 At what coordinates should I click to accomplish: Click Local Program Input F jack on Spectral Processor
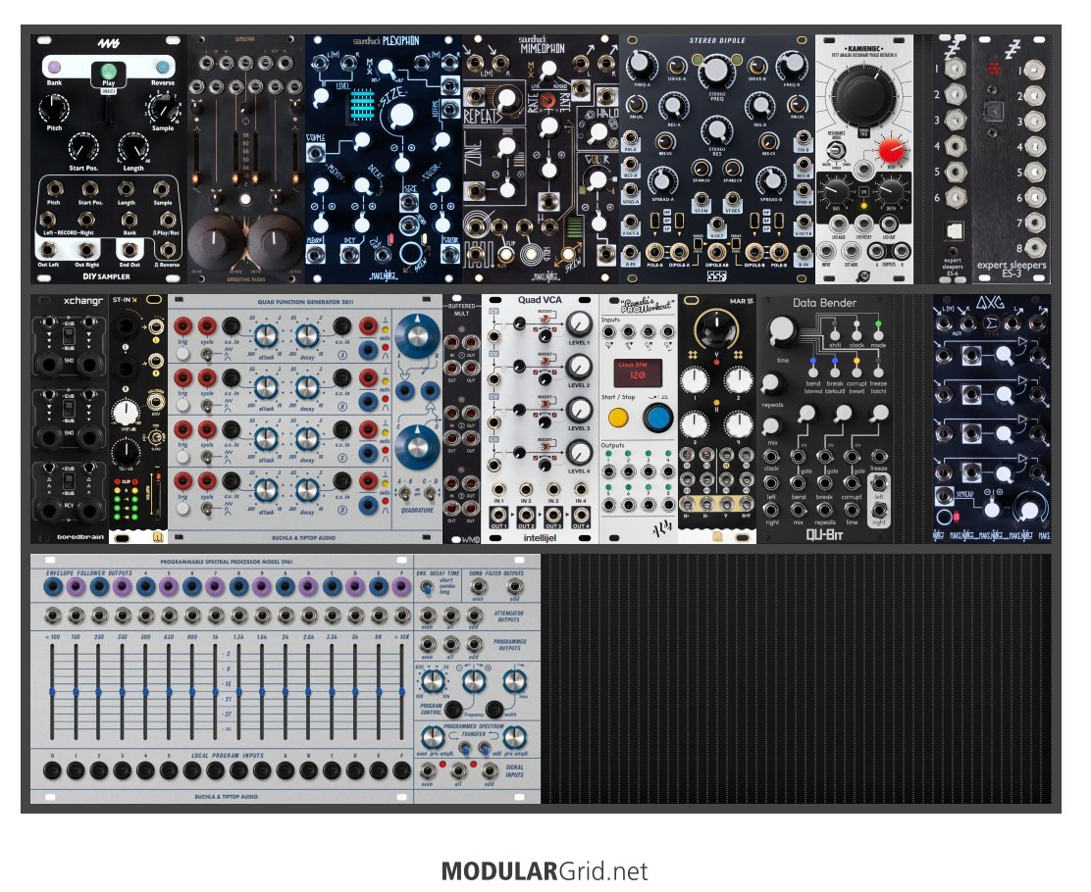pos(401,770)
